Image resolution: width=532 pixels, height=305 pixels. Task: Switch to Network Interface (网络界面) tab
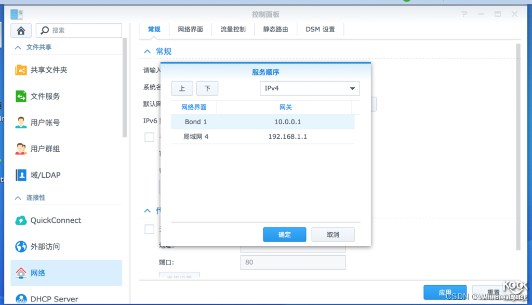pos(190,30)
